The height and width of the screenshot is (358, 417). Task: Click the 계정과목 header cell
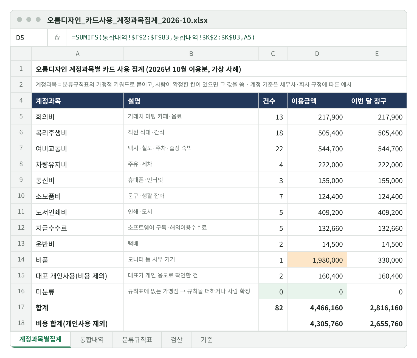(x=78, y=101)
